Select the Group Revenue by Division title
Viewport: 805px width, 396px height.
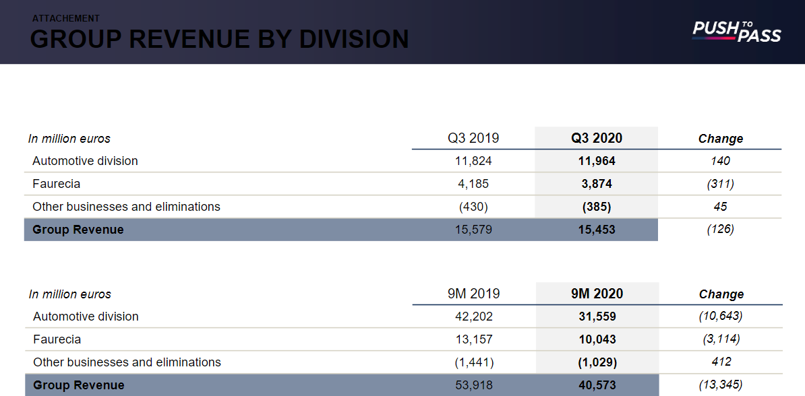219,40
